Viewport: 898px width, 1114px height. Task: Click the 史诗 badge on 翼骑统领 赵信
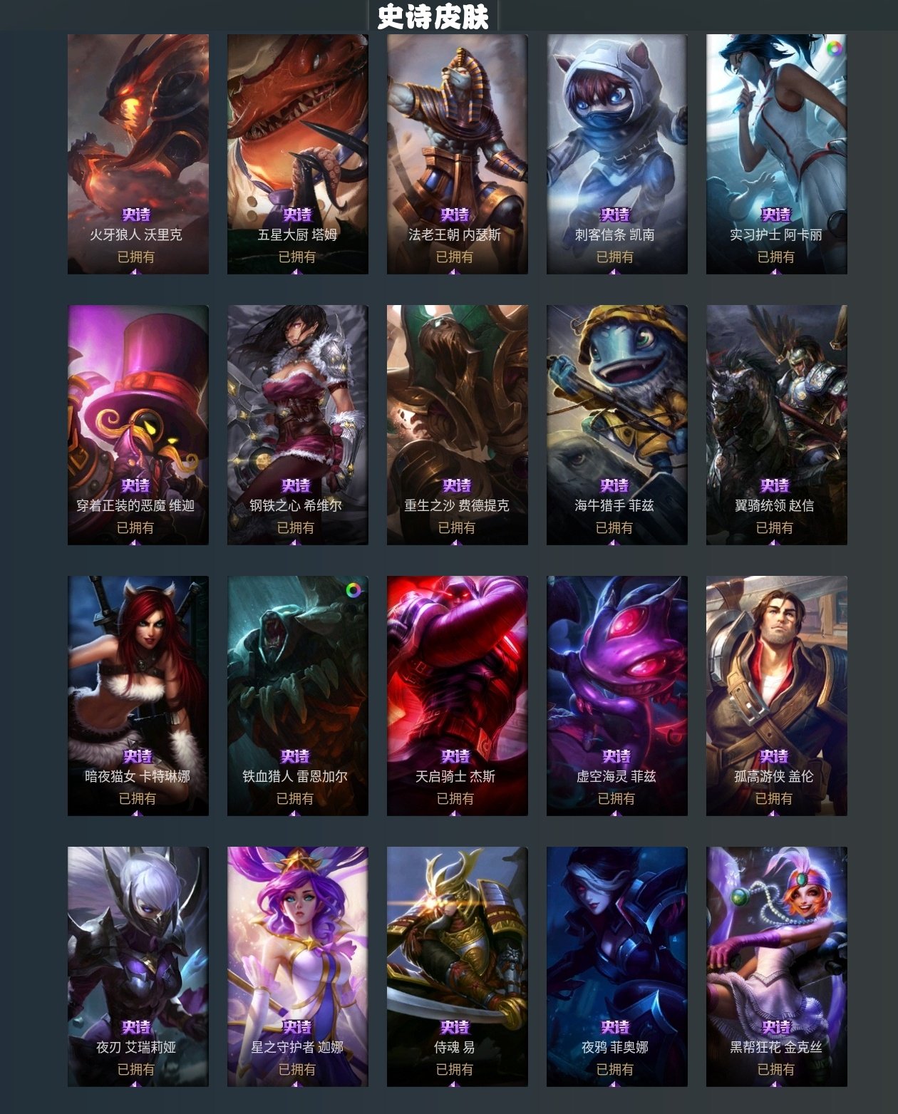775,485
